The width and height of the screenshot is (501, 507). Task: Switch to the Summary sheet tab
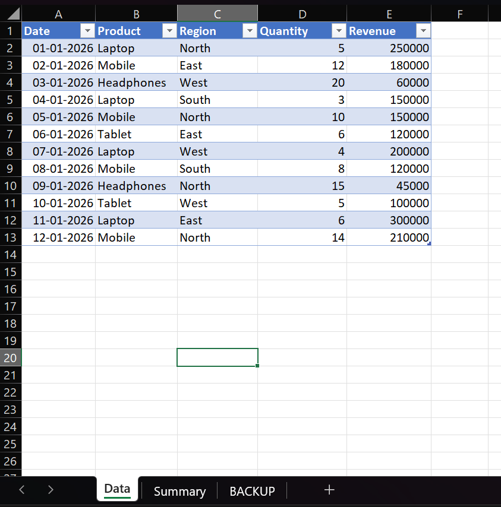(179, 491)
